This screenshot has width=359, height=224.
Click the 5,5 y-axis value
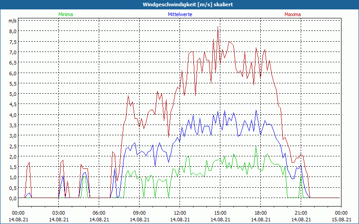pos(13,84)
